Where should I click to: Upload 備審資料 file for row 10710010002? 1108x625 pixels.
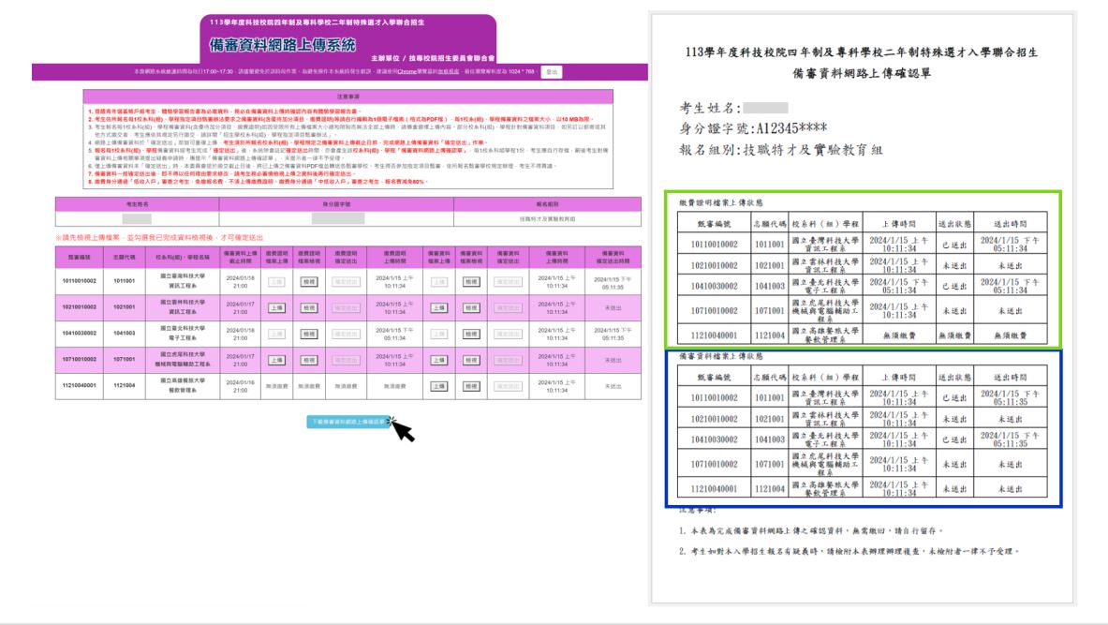pyautogui.click(x=439, y=361)
